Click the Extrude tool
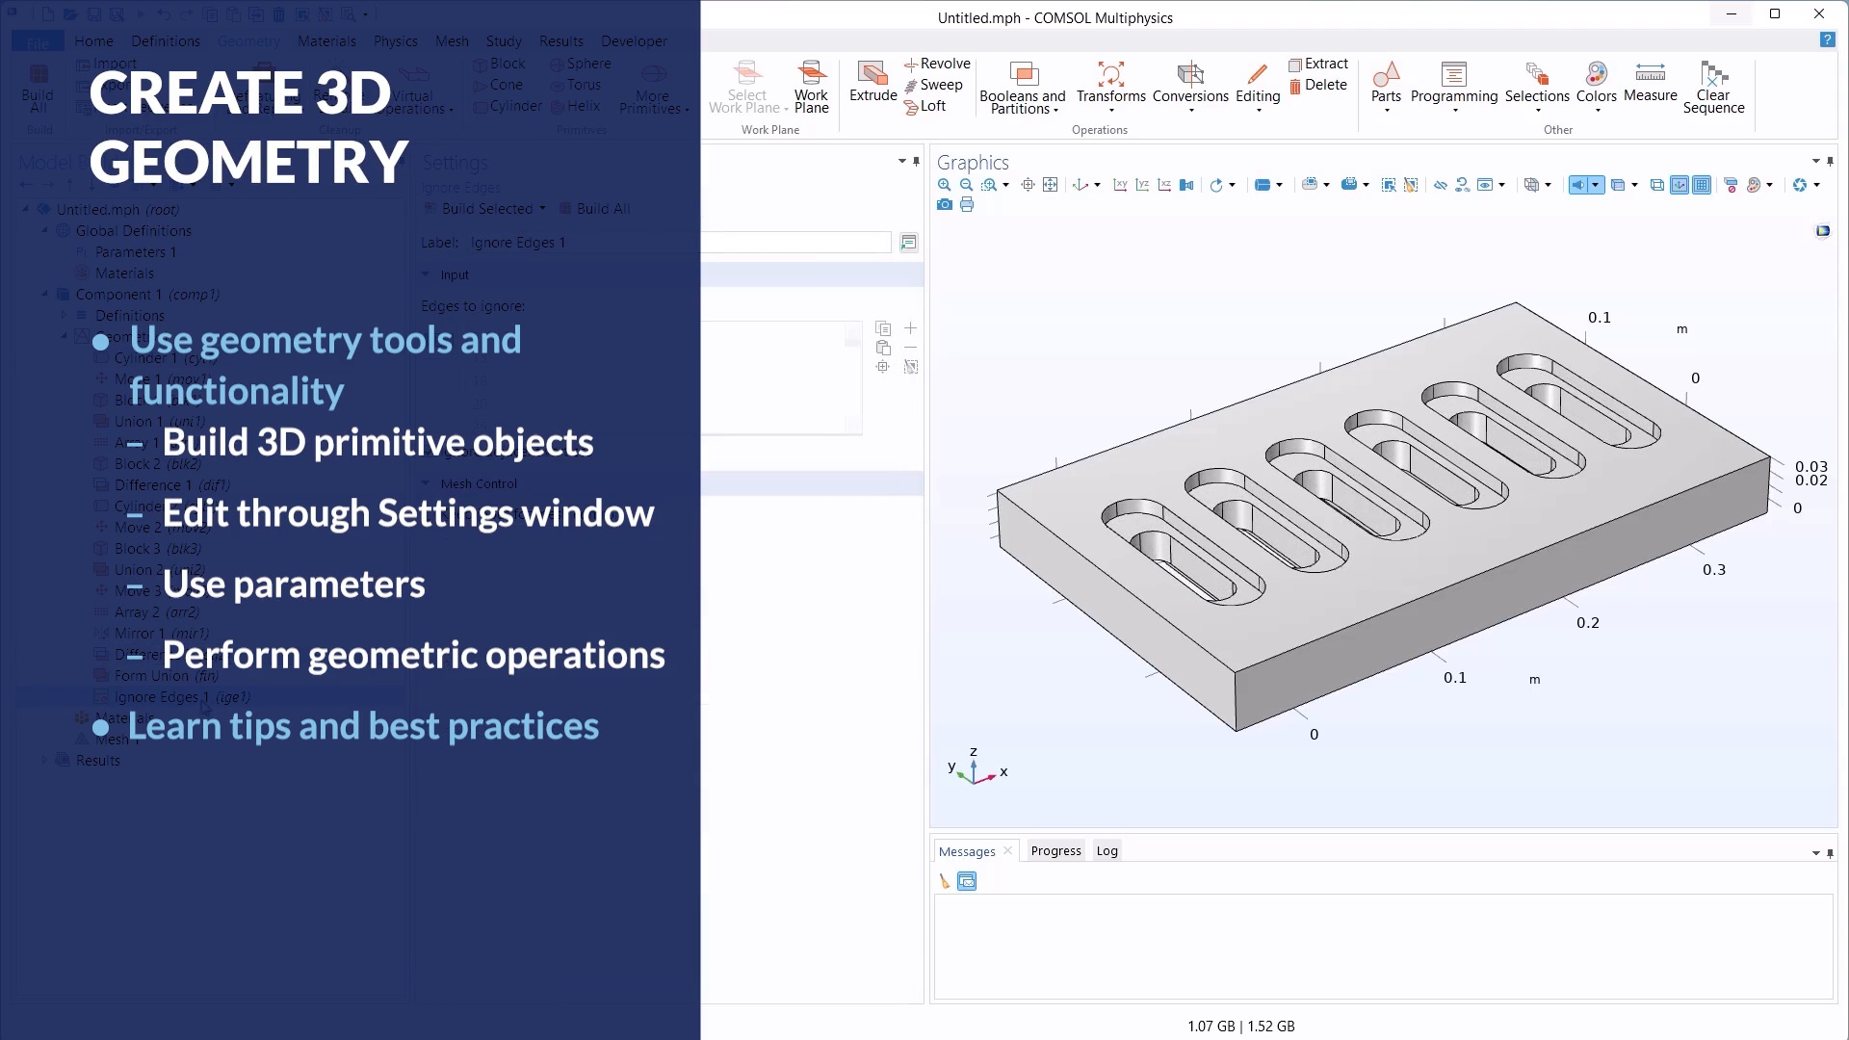Screen dimensions: 1849x1040 872,82
